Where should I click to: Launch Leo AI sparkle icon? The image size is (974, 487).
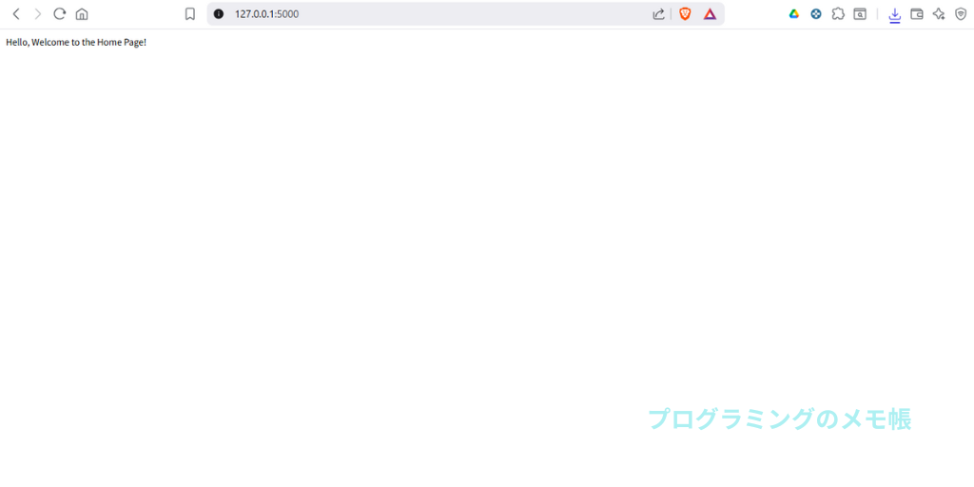939,13
